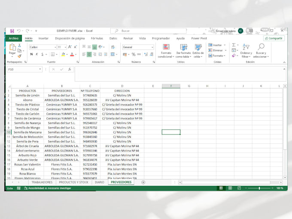The image size is (292, 219).
Task: Apply the yellow fill color
Action: [63, 54]
